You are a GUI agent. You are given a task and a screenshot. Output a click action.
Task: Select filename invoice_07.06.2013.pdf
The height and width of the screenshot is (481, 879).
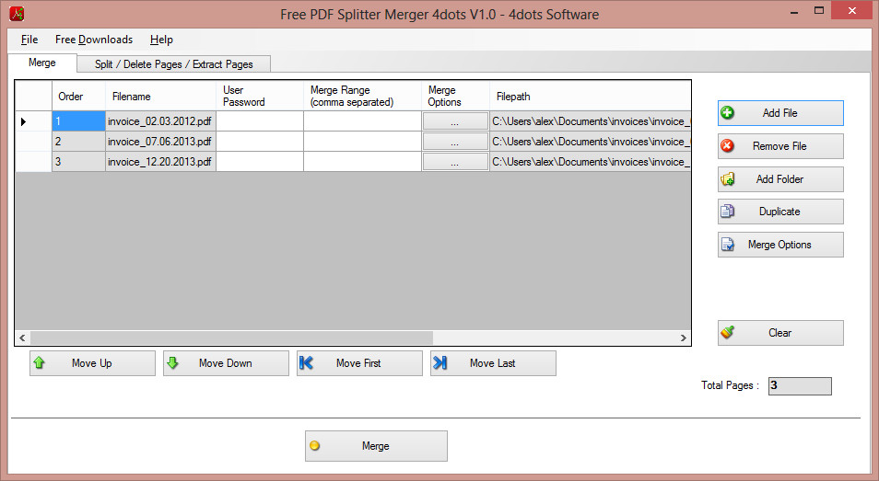[x=160, y=142]
